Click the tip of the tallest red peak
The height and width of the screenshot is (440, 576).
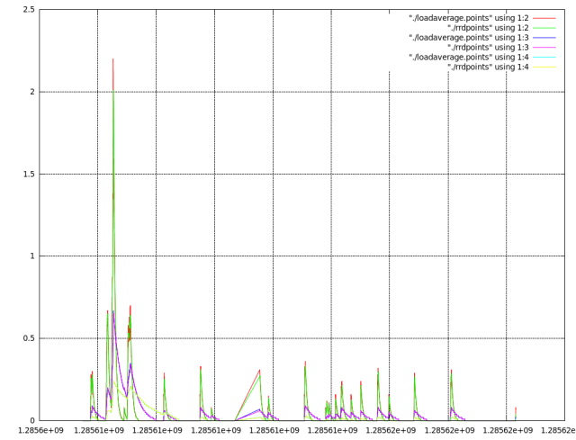112,59
